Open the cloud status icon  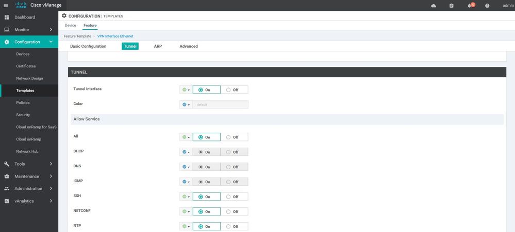(x=434, y=6)
